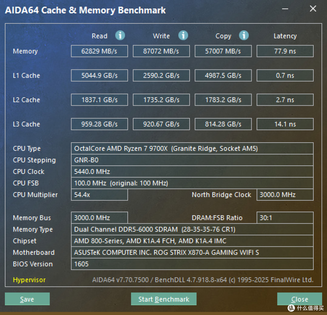Click the Chipset label
Screen dimensions: 327x315
[x=25, y=241]
